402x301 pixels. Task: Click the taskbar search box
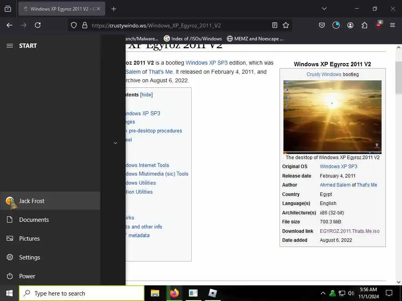[x=82, y=293]
